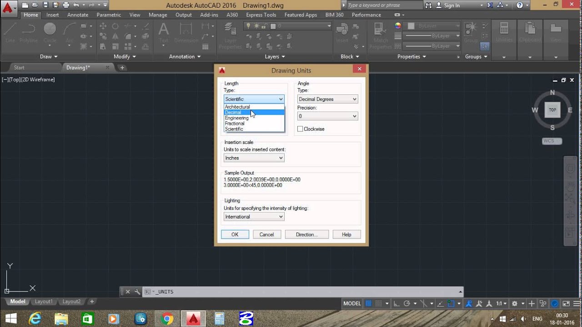Click the search keyword input field
Image resolution: width=582 pixels, height=327 pixels.
click(x=385, y=5)
